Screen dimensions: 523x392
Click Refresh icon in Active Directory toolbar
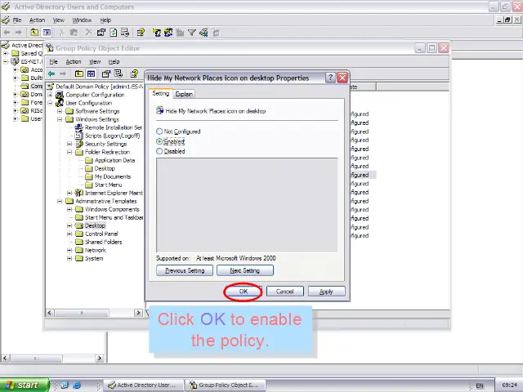[114, 33]
